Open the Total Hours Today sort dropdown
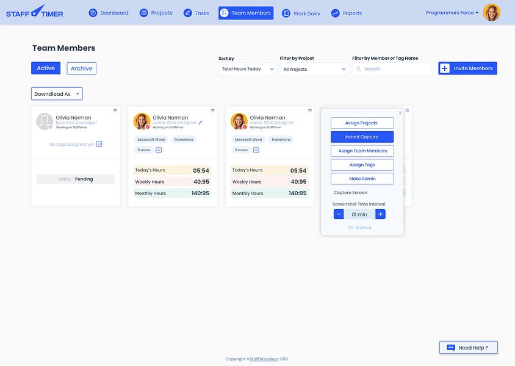 pyautogui.click(x=247, y=69)
